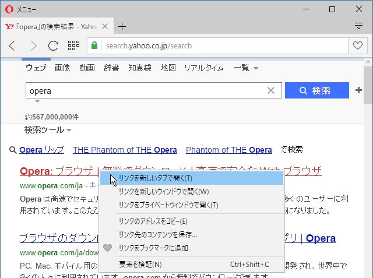Choose リンクを新しいタブで開く(T)
This screenshot has width=373, height=278.
[x=192, y=178]
